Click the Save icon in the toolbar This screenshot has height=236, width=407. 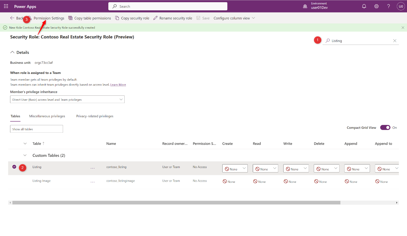pos(198,18)
